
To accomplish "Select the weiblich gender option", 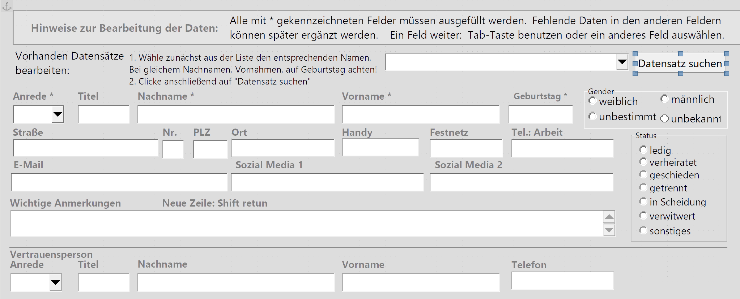I will click(x=592, y=101).
